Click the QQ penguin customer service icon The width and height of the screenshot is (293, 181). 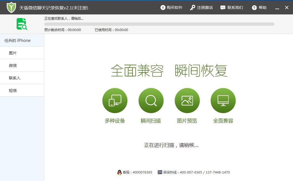119,172
